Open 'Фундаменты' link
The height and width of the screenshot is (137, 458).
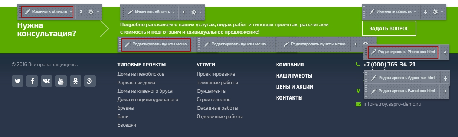click(212, 91)
